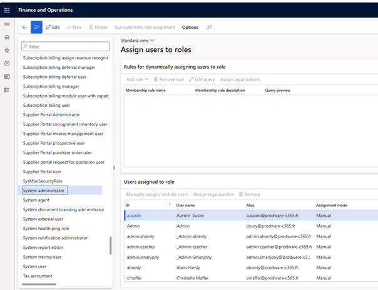
Task: Click roles list horizontal scrollbar
Action: [39, 284]
